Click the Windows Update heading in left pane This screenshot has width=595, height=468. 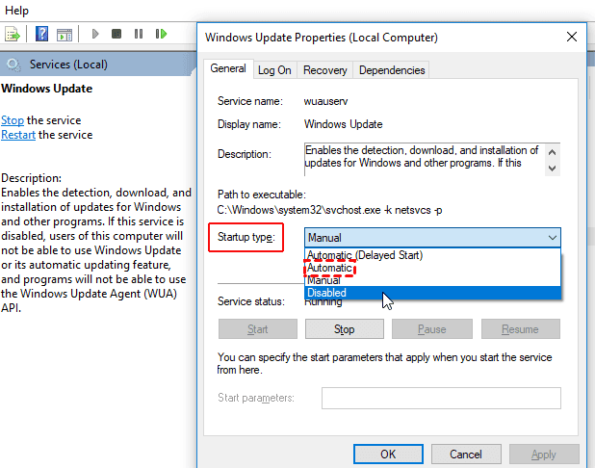pyautogui.click(x=47, y=89)
